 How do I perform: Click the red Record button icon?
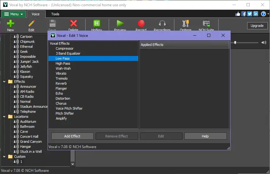(x=141, y=23)
